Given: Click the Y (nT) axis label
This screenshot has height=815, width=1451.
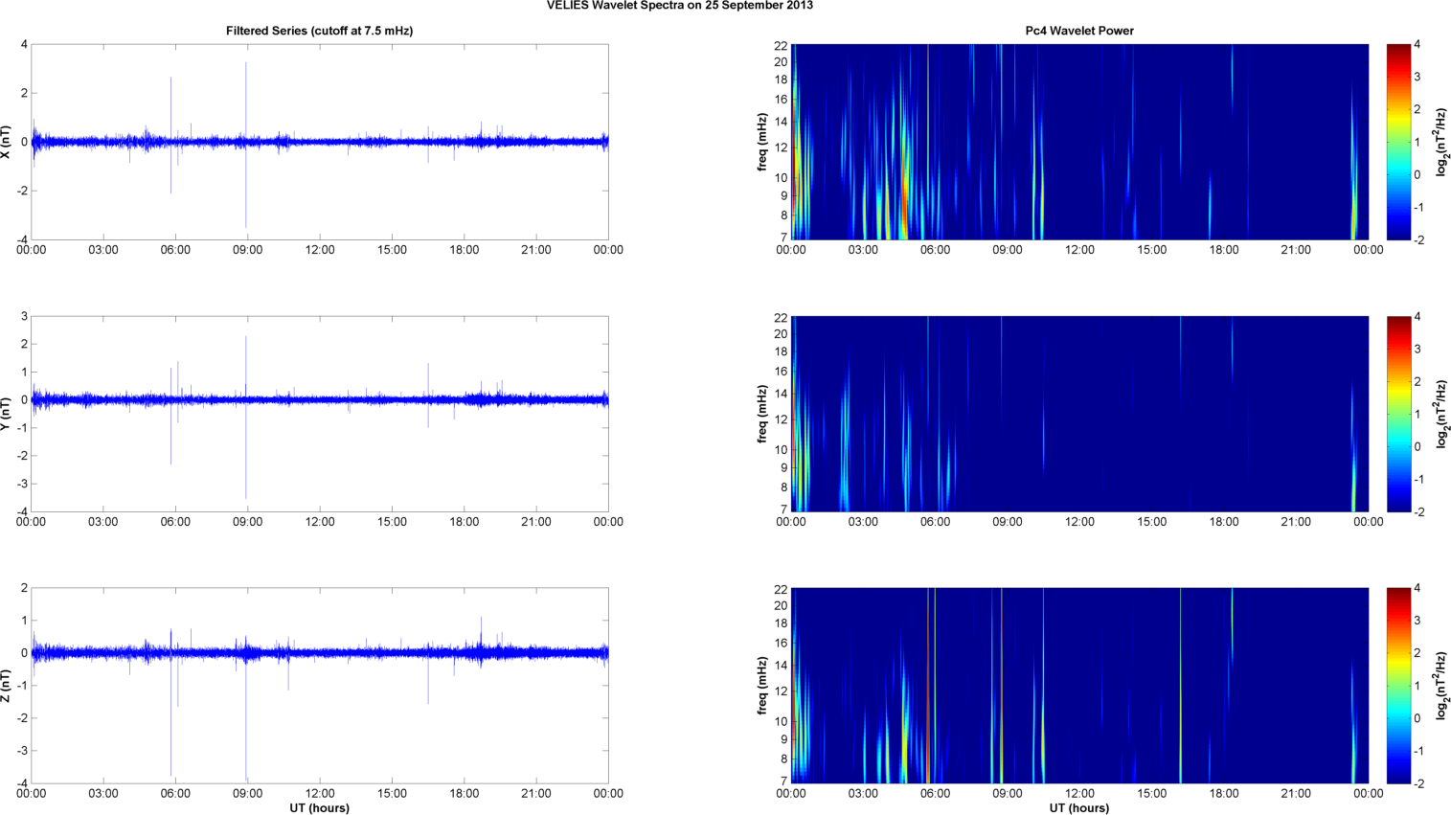Looking at the screenshot, I should (x=8, y=414).
